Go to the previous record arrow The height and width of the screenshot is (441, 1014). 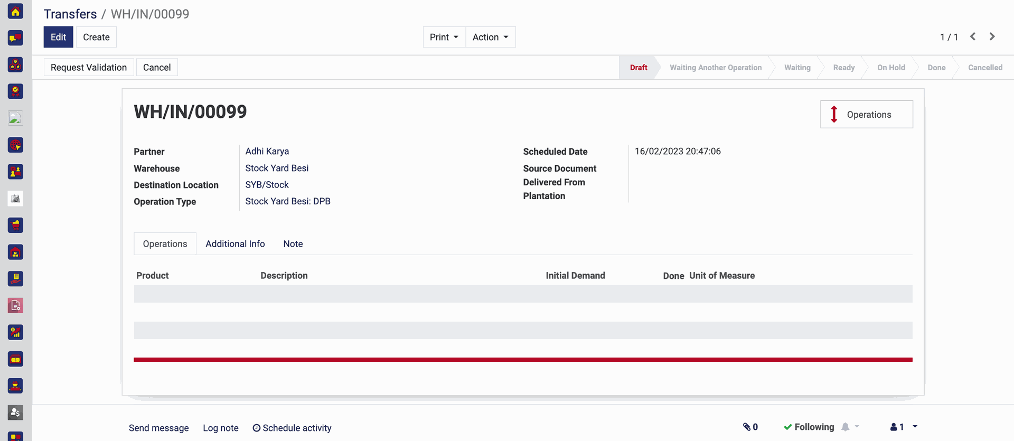973,36
